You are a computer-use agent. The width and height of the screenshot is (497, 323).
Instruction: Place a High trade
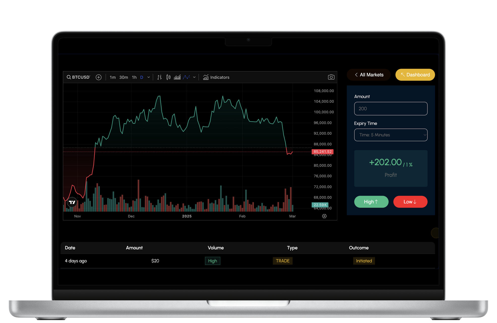click(x=371, y=202)
